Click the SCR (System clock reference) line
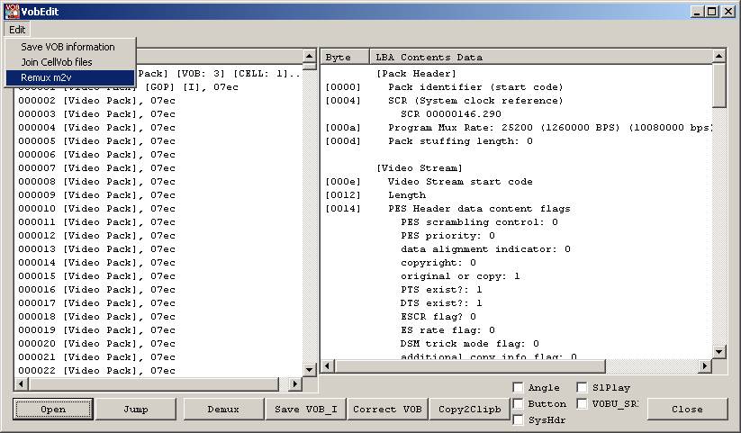 coord(475,101)
